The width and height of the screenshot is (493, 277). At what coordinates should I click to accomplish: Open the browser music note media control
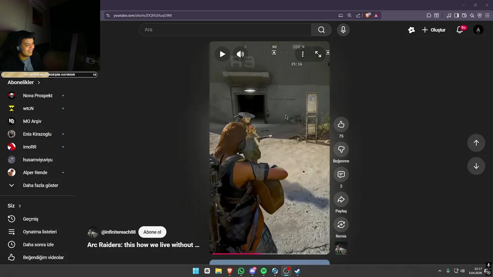coord(449,15)
